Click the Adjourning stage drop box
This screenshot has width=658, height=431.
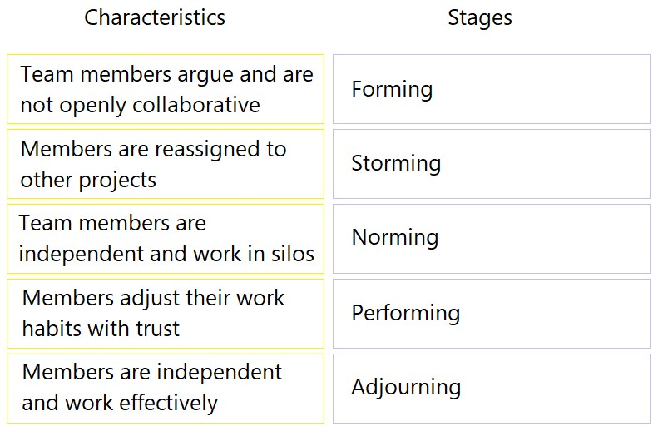click(x=492, y=389)
